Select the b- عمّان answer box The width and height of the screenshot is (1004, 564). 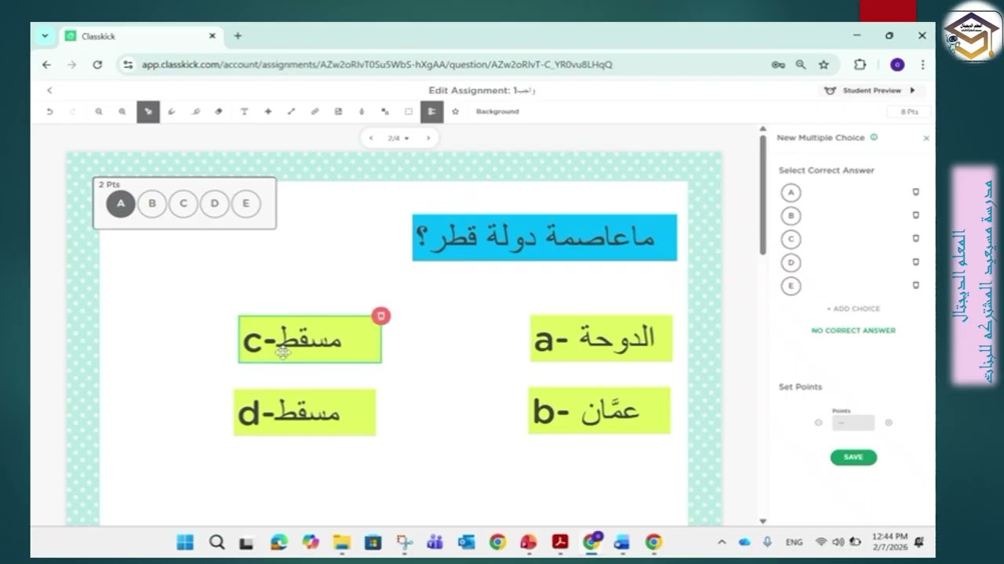point(599,410)
